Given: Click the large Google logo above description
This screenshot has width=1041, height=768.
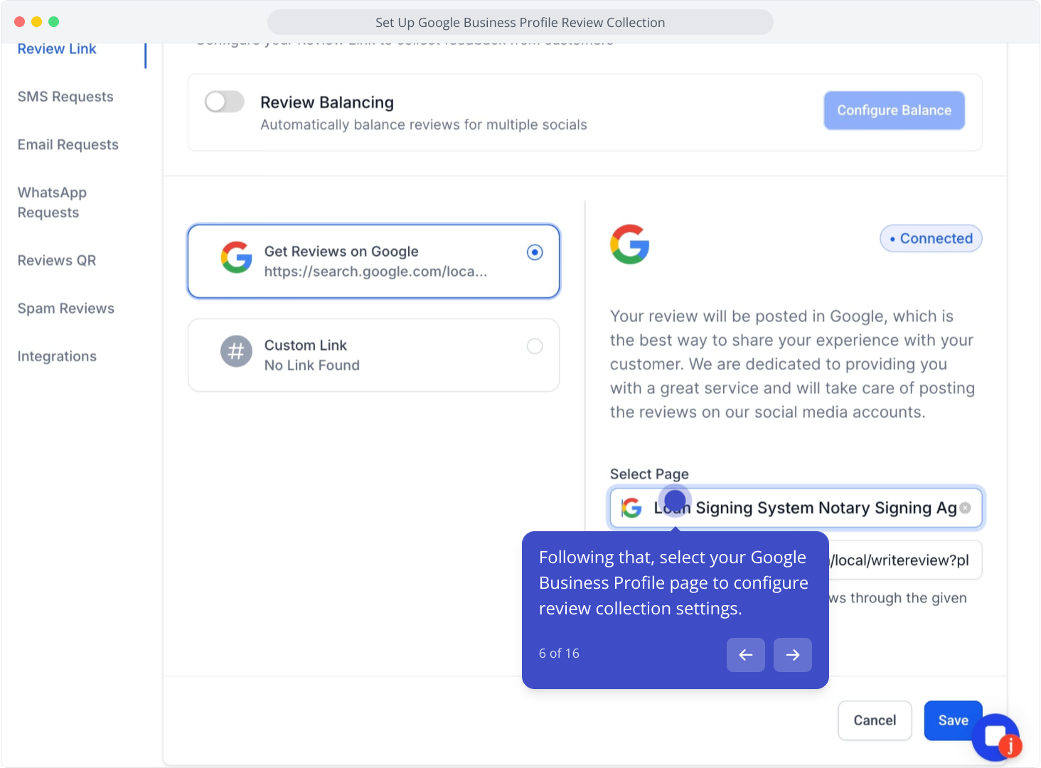Looking at the screenshot, I should [630, 245].
